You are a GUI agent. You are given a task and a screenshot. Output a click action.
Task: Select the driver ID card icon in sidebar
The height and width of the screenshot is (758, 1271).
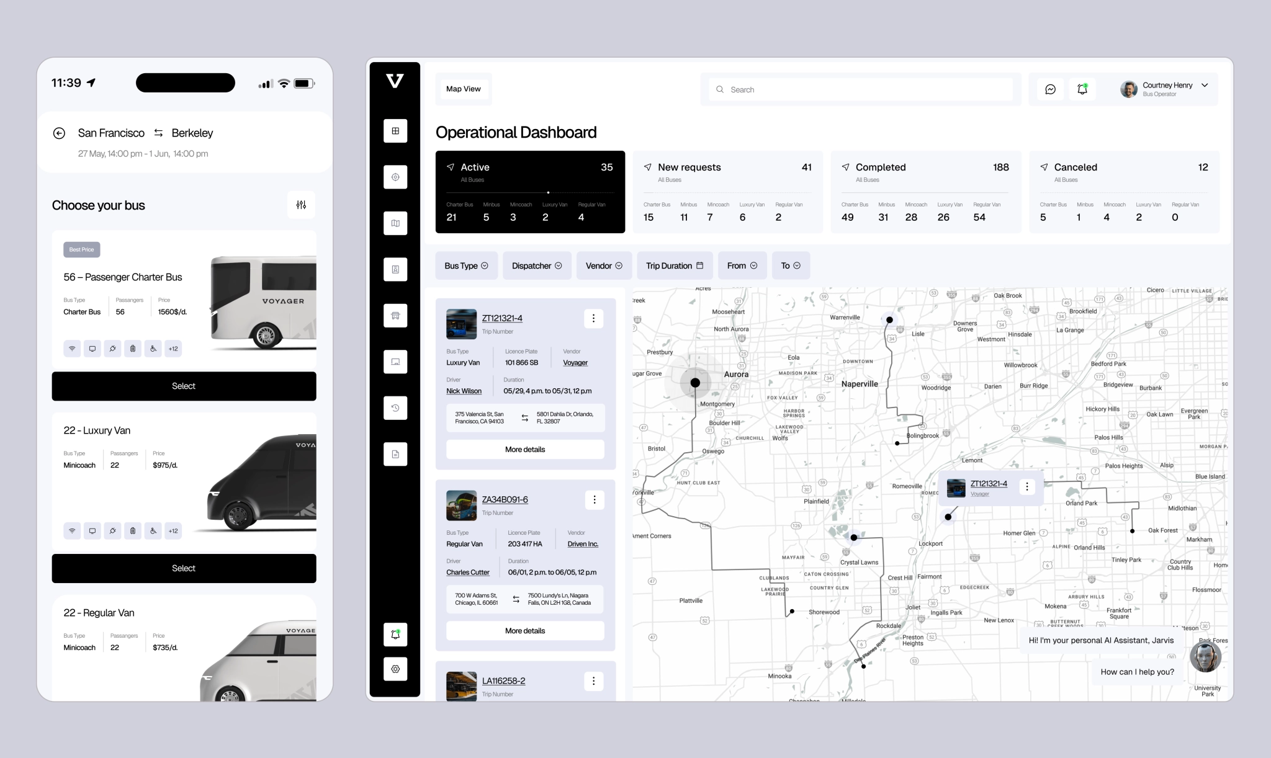(395, 269)
